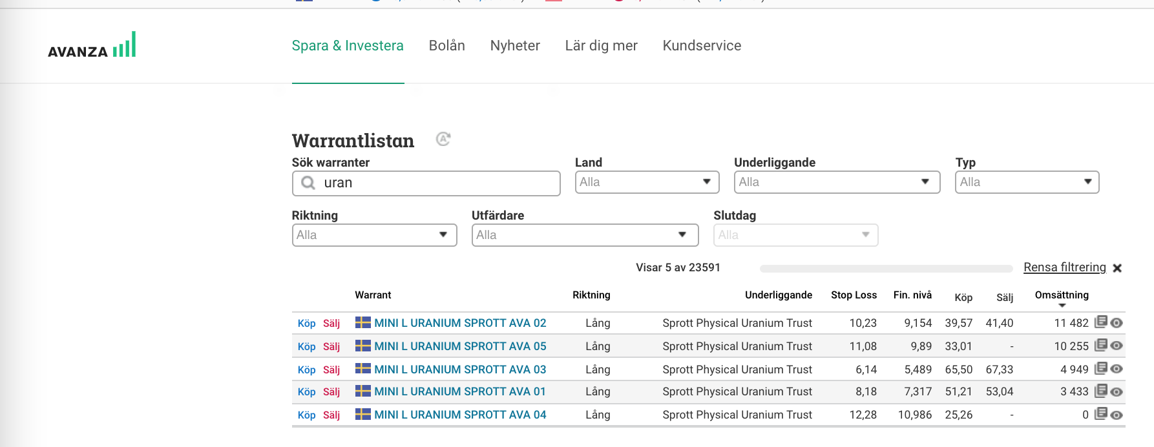Click Rensa filtrering link
The height and width of the screenshot is (447, 1154).
[1064, 267]
